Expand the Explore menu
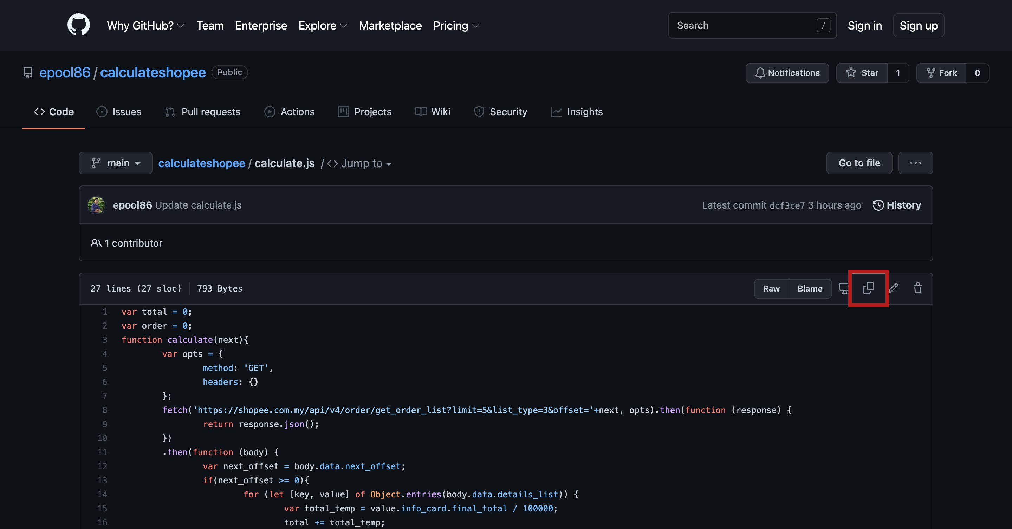The image size is (1012, 529). pos(323,26)
